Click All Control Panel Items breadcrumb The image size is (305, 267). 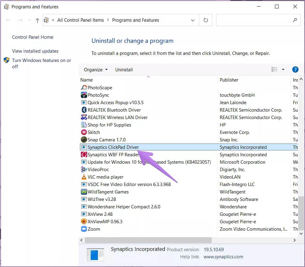point(81,20)
